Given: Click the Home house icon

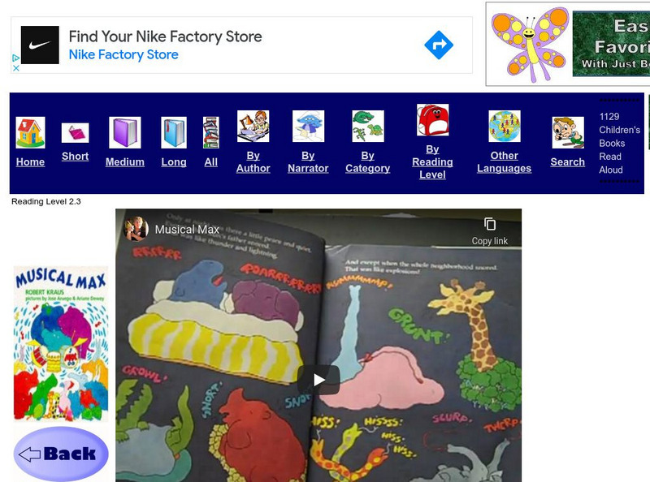Looking at the screenshot, I should [x=30, y=132].
